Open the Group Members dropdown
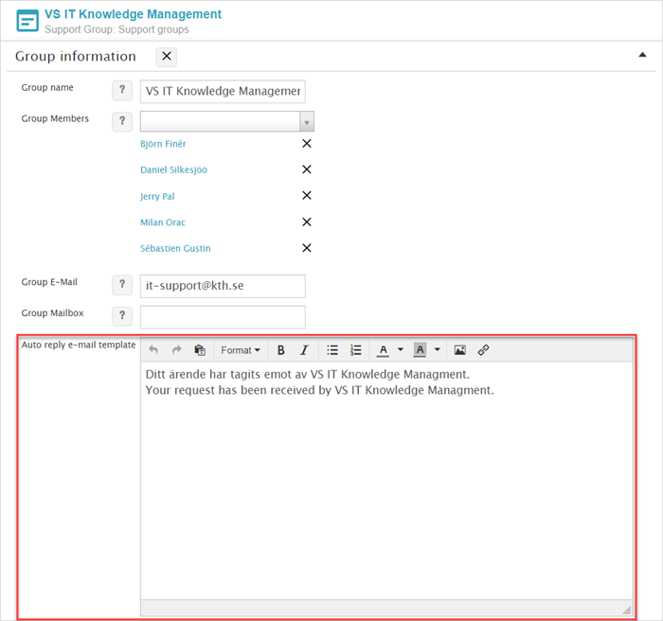Image resolution: width=663 pixels, height=621 pixels. (307, 122)
